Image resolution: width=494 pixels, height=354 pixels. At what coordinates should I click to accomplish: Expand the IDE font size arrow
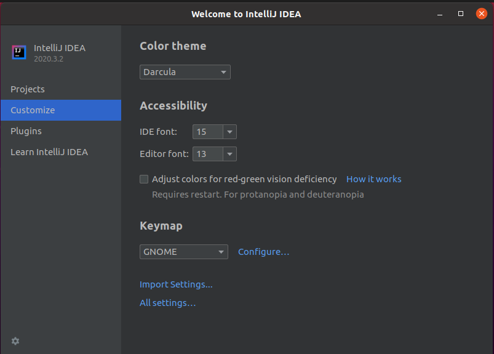tap(229, 132)
